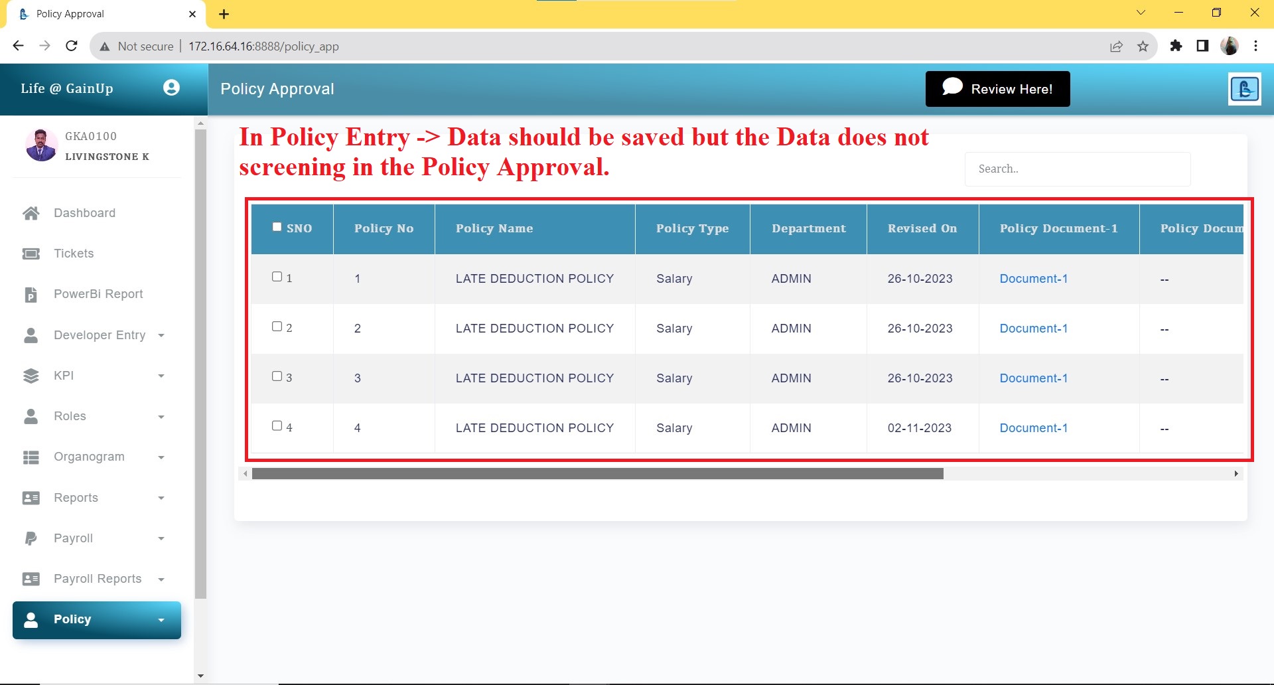The image size is (1274, 685).
Task: Click the company logo icon at top right
Action: (x=1244, y=89)
